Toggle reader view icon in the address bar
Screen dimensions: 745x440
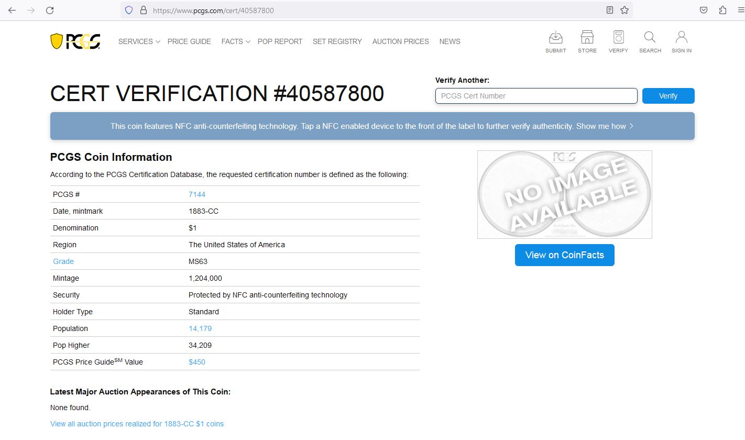pos(609,10)
